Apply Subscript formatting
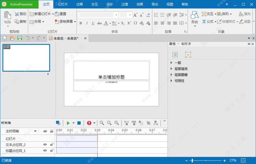 pyautogui.click(x=123, y=23)
